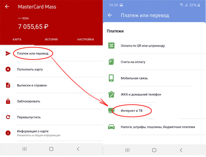Tap the card number •••• 8264
This screenshot has height=157, width=206.
(23, 18)
